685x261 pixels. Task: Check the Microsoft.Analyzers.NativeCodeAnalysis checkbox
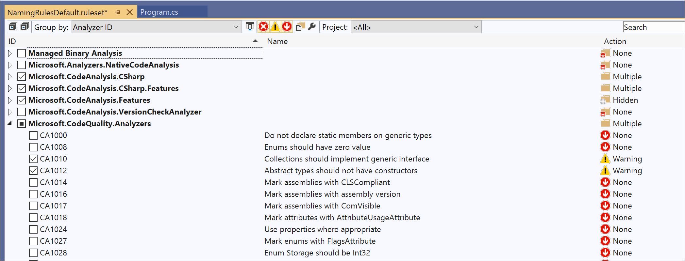click(22, 65)
